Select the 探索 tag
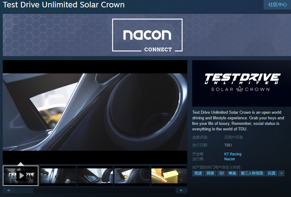This screenshot has width=291, height=197. click(x=210, y=173)
